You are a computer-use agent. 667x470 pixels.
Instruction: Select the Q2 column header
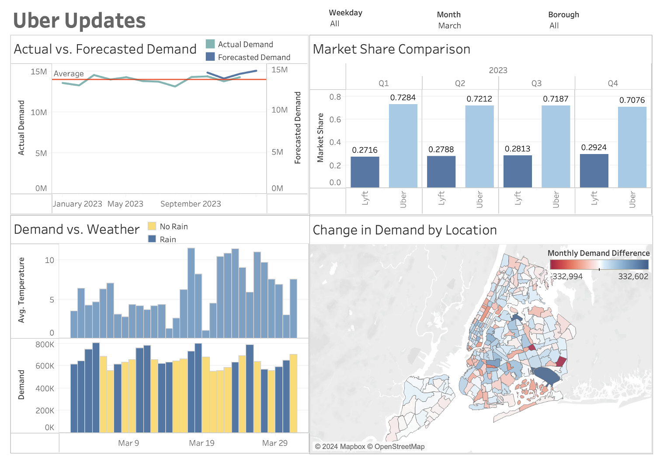coord(460,83)
